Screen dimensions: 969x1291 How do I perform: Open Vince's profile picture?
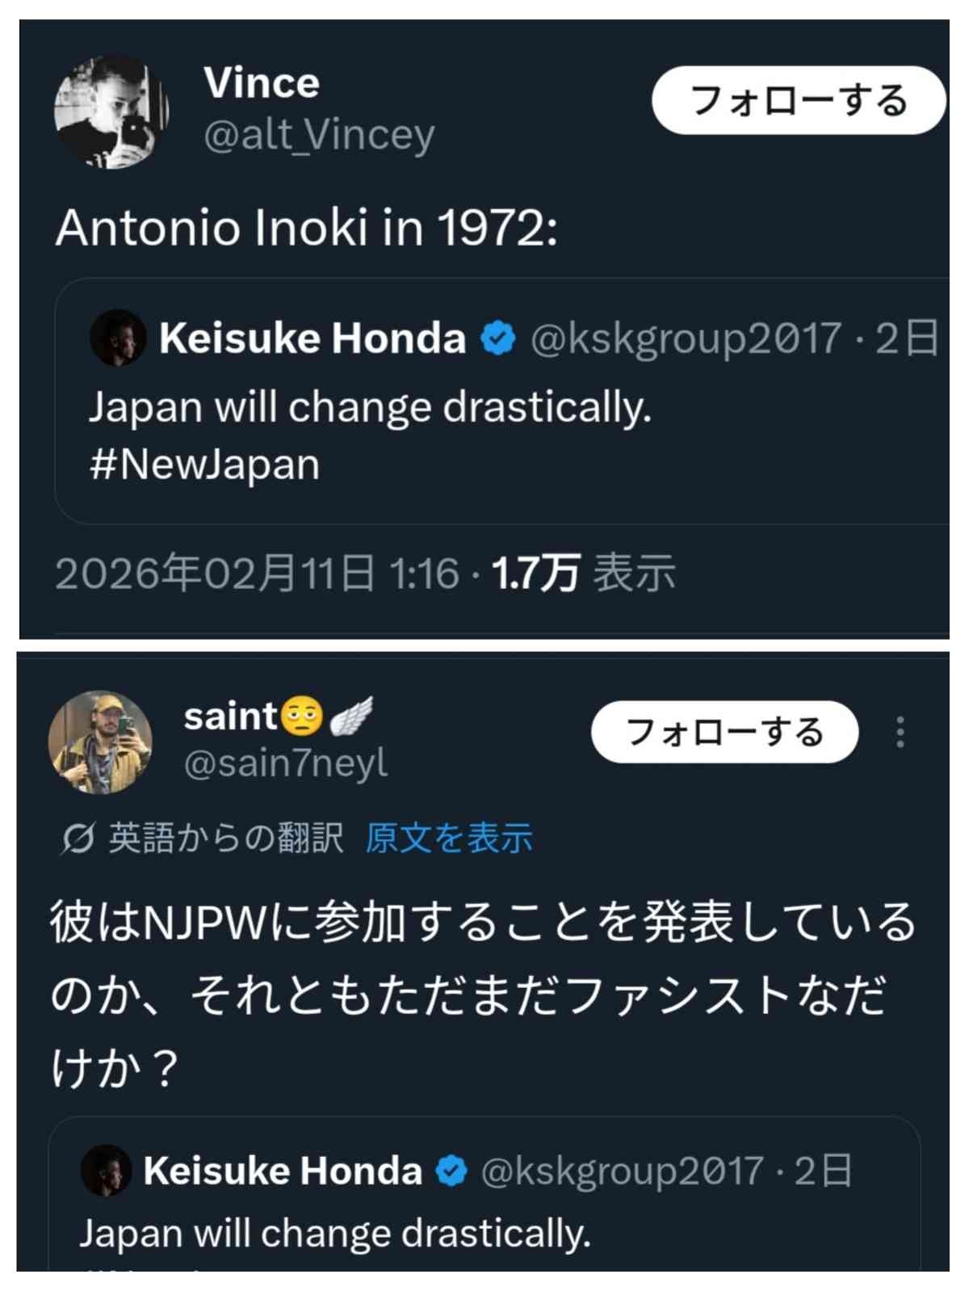coord(111,111)
